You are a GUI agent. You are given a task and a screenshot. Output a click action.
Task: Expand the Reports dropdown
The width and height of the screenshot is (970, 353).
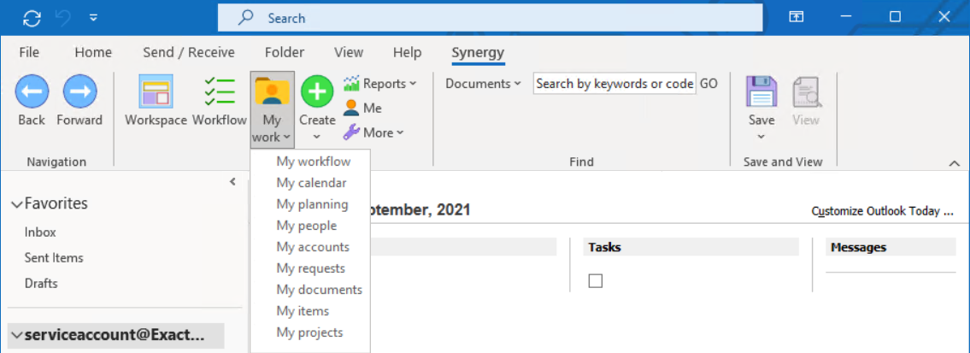pyautogui.click(x=379, y=83)
